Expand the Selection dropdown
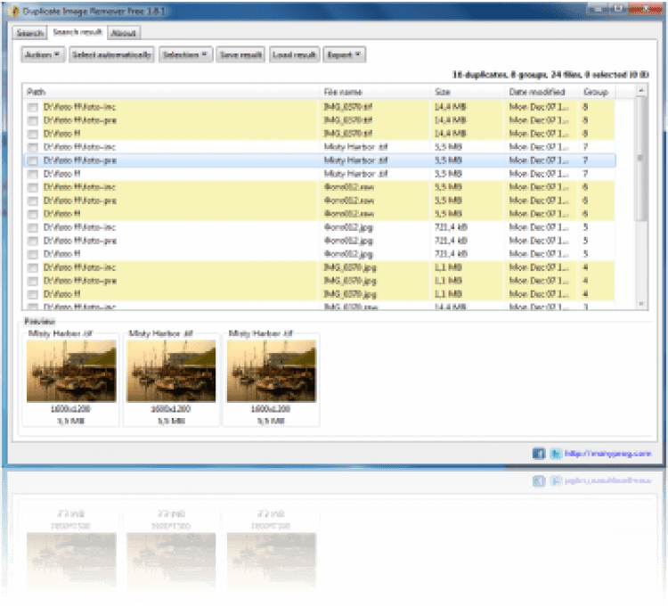This screenshot has height=607, width=668. click(185, 55)
